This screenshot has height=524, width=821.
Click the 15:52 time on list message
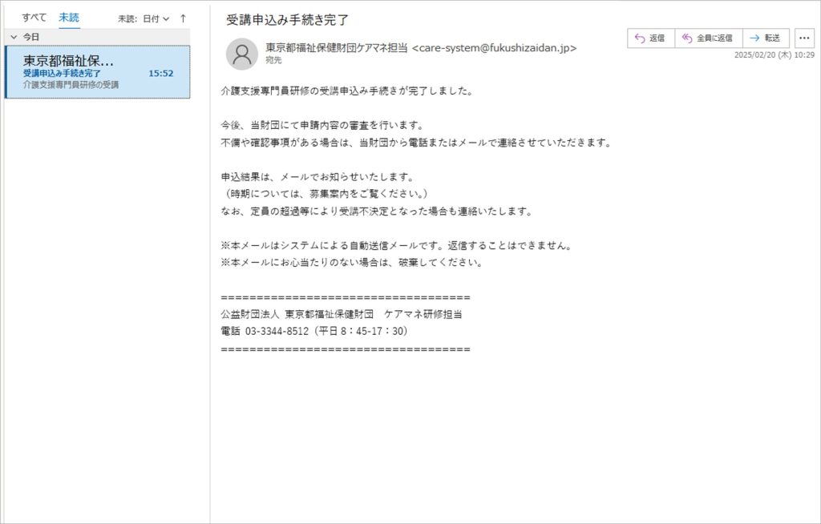160,73
